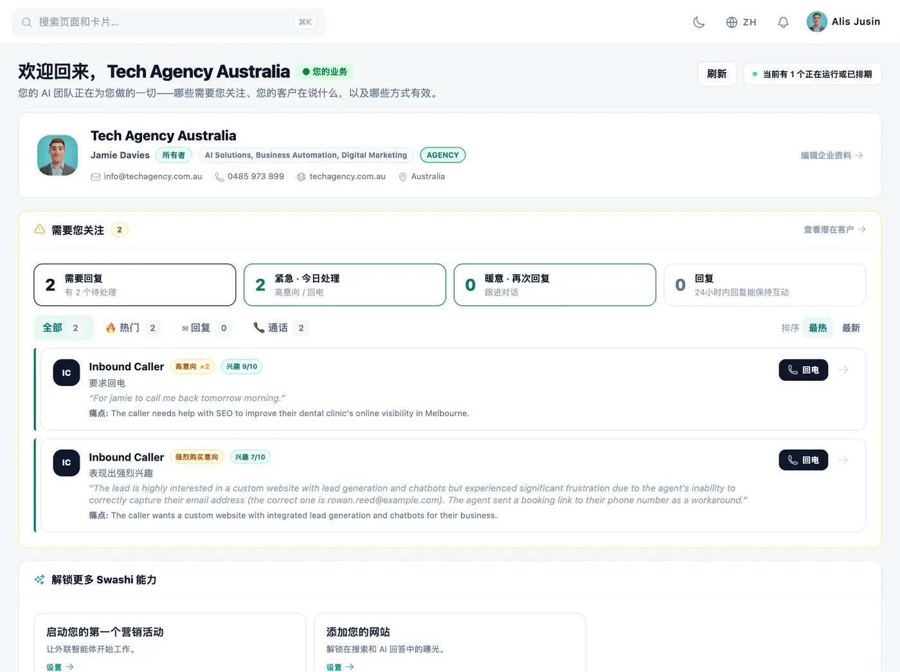The image size is (900, 672).
Task: Click the IC avatar of 表现出强烈兴趣 lead
Action: tap(66, 463)
